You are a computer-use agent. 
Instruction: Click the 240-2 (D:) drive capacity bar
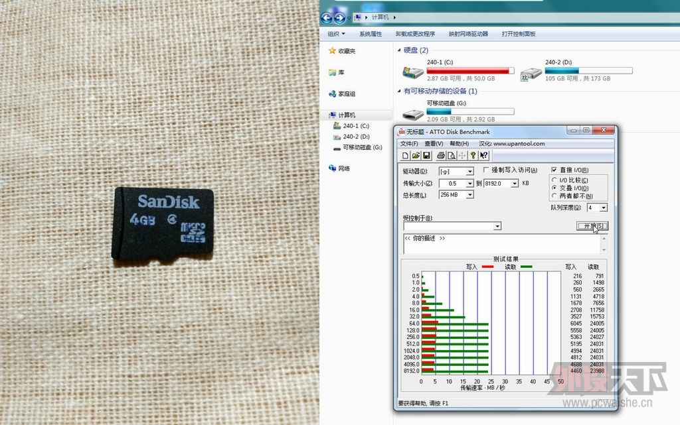coord(588,70)
